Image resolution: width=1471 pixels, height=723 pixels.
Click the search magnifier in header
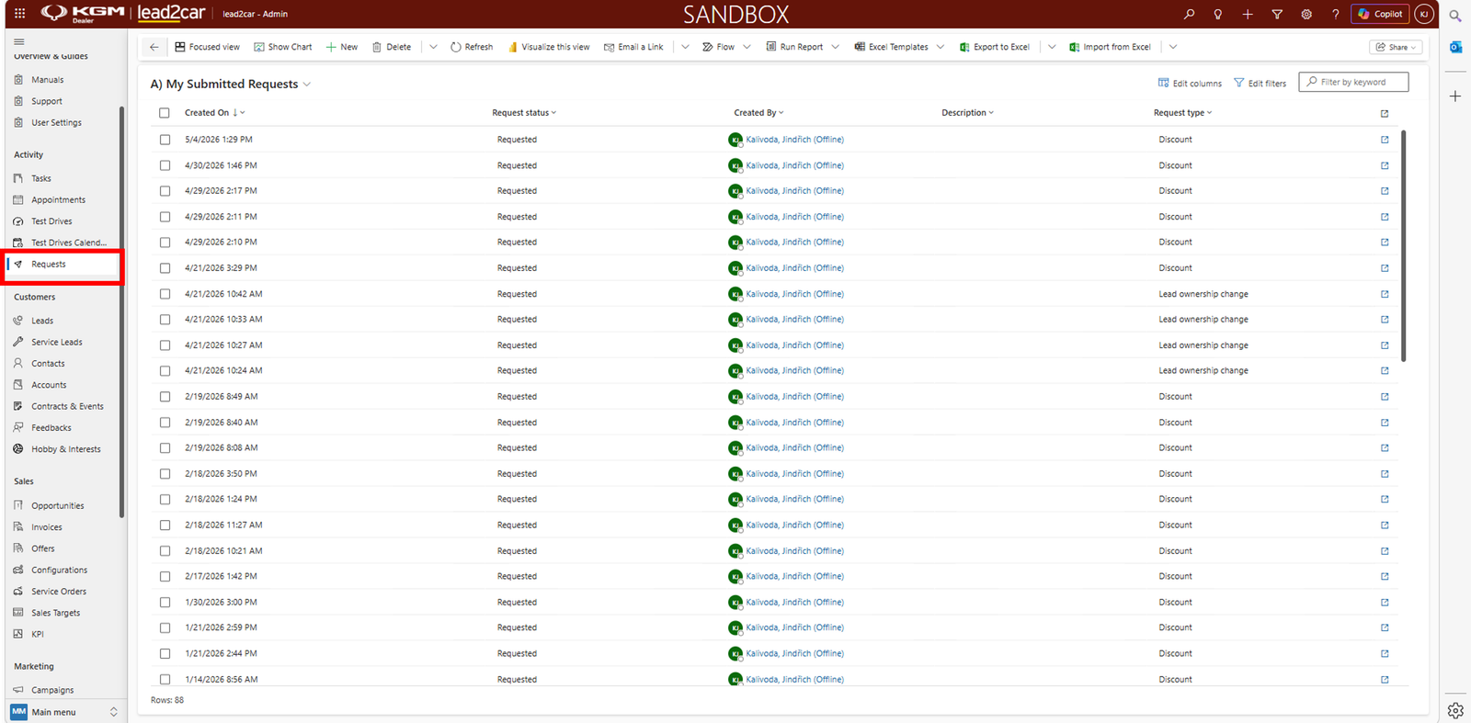click(1189, 14)
